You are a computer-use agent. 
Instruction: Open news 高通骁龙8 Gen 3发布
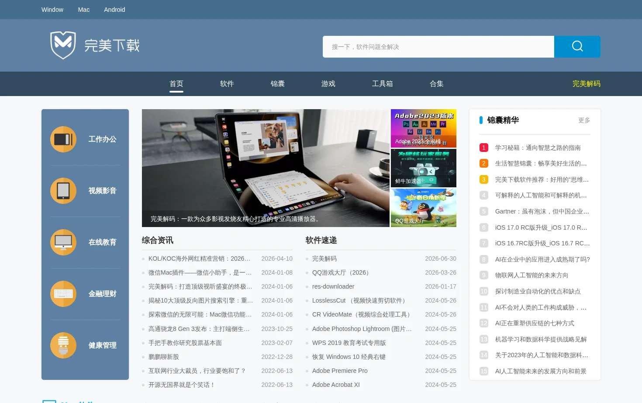click(x=199, y=329)
